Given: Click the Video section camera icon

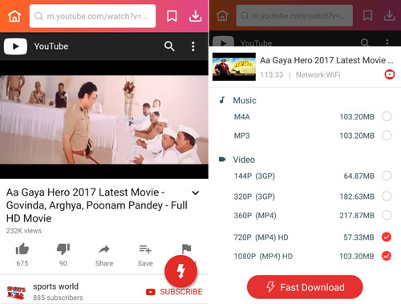Looking at the screenshot, I should pyautogui.click(x=222, y=160).
